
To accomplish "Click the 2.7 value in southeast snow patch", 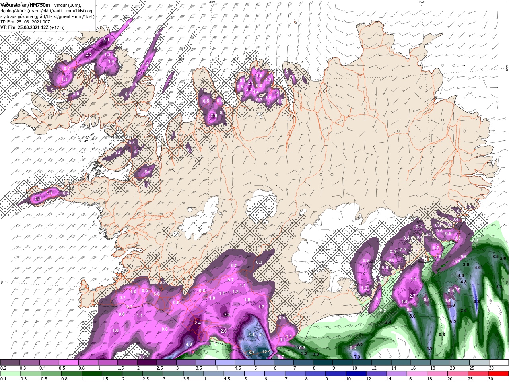I will tap(412, 296).
